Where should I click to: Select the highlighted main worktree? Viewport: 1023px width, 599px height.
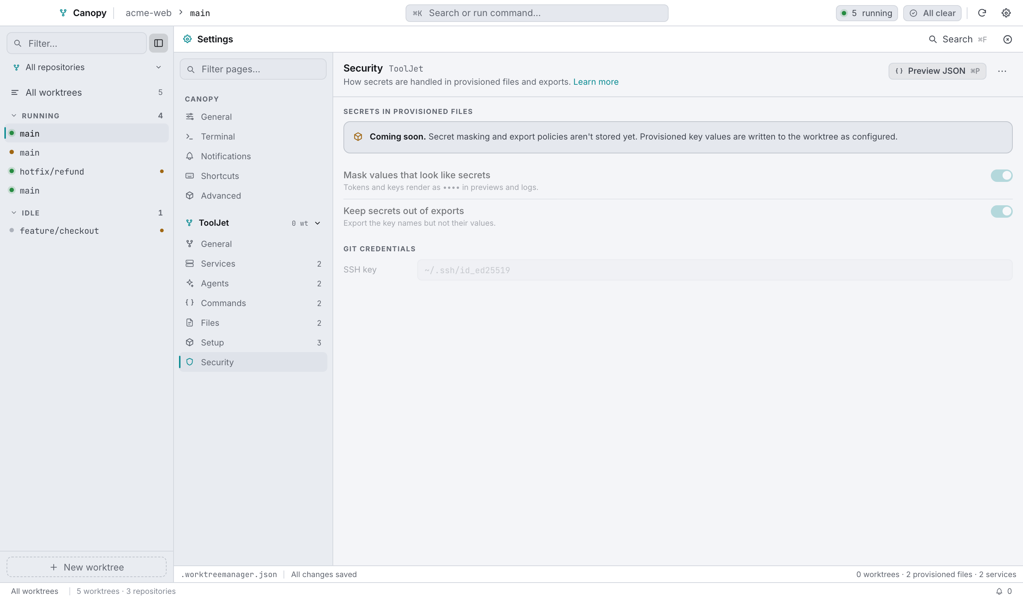(x=87, y=133)
